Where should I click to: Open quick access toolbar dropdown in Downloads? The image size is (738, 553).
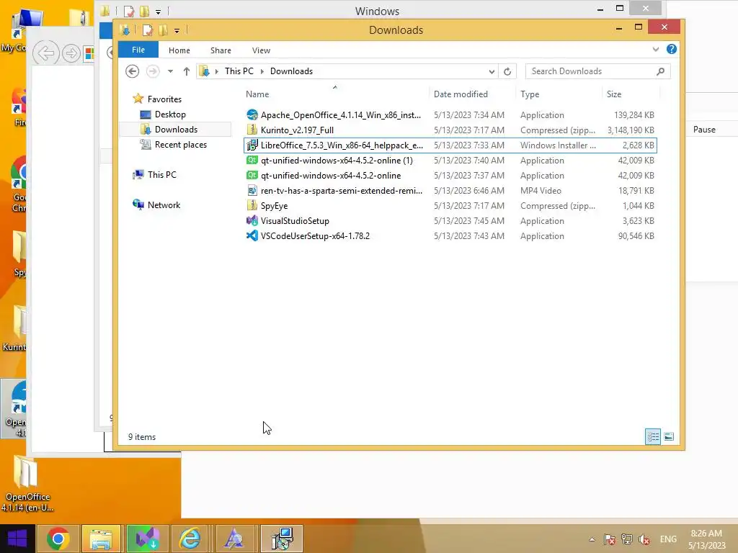click(x=177, y=31)
